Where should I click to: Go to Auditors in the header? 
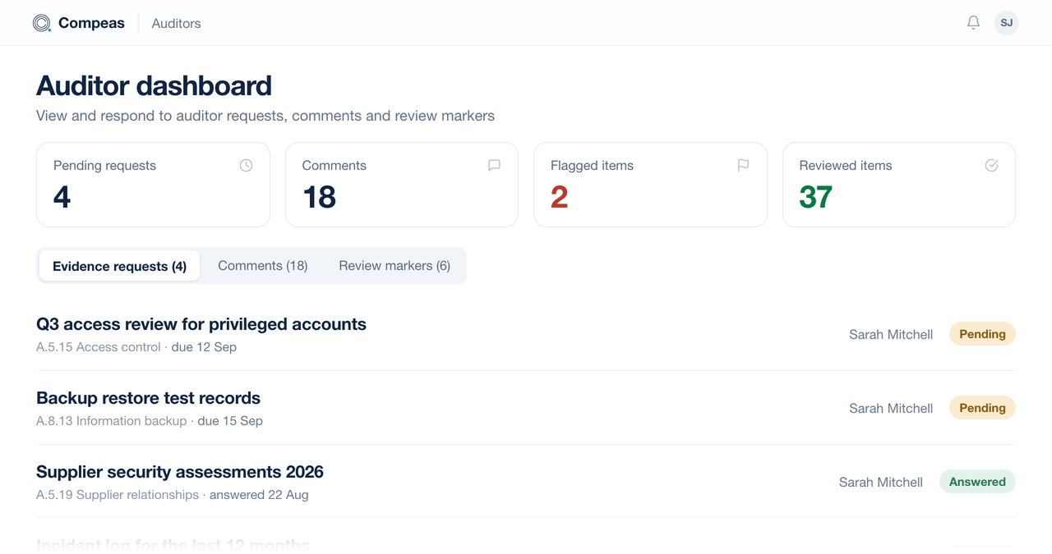pyautogui.click(x=176, y=23)
